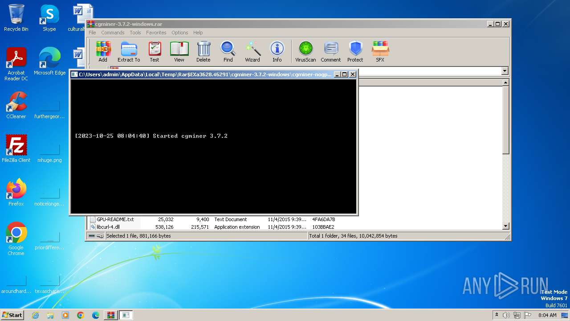The width and height of the screenshot is (570, 321).
Task: Open the archive Comment tool
Action: tap(331, 52)
